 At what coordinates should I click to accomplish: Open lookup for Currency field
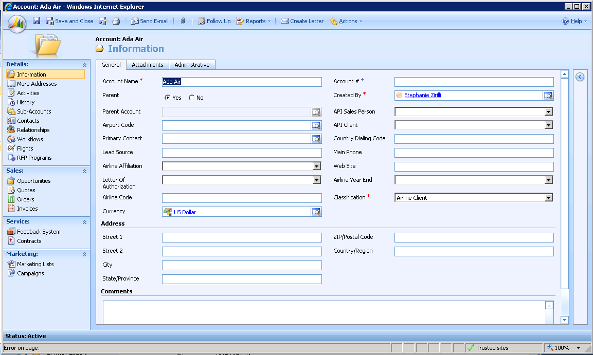coord(316,212)
